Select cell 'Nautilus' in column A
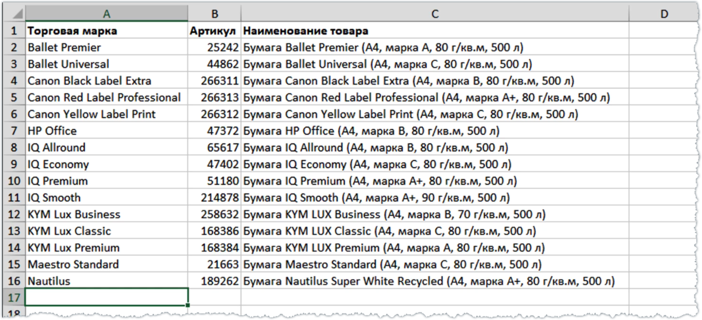Viewport: 702px width, 320px height. pos(106,281)
